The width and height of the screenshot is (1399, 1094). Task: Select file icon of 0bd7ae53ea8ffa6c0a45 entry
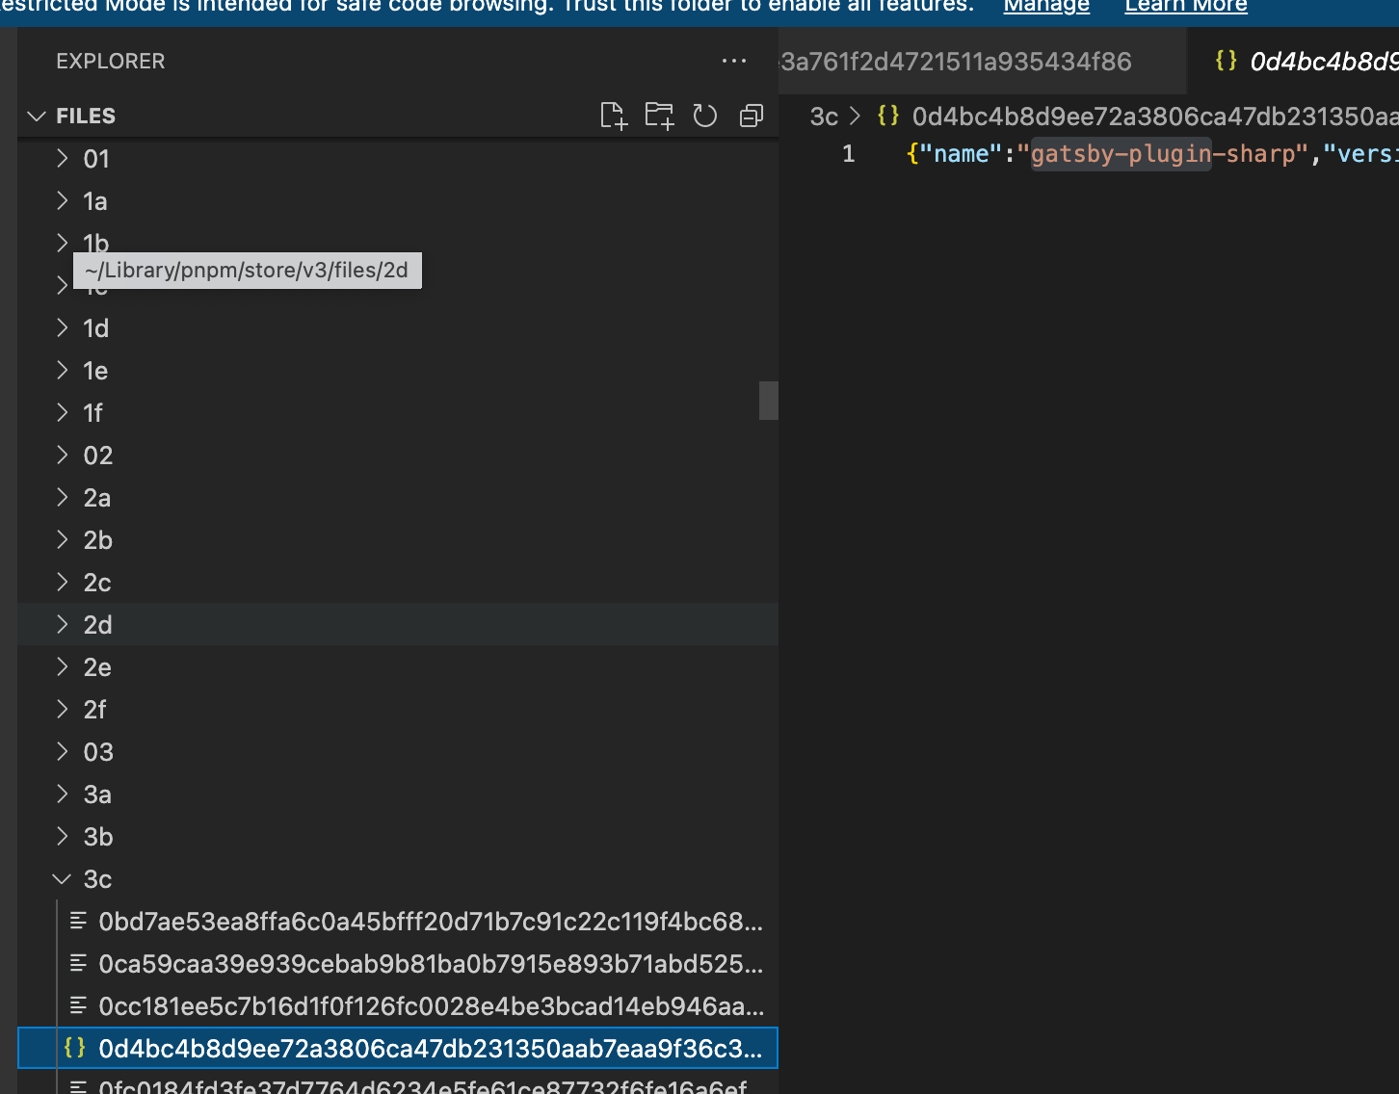click(x=79, y=922)
